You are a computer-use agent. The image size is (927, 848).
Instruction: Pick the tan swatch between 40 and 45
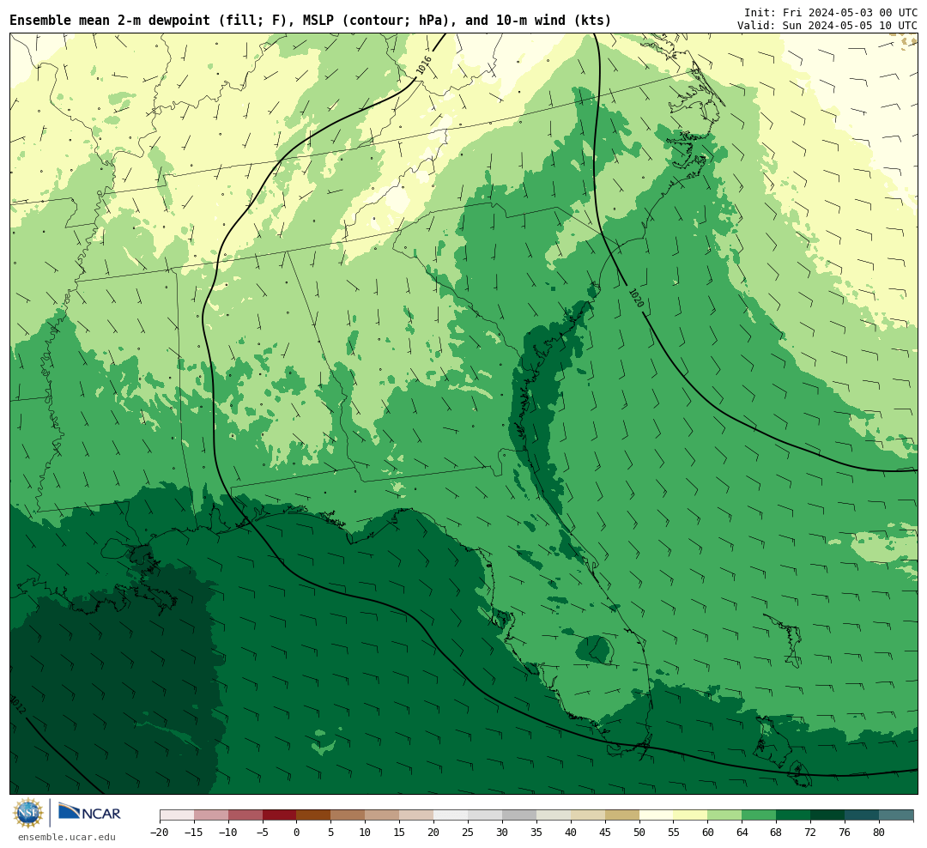pos(588,815)
